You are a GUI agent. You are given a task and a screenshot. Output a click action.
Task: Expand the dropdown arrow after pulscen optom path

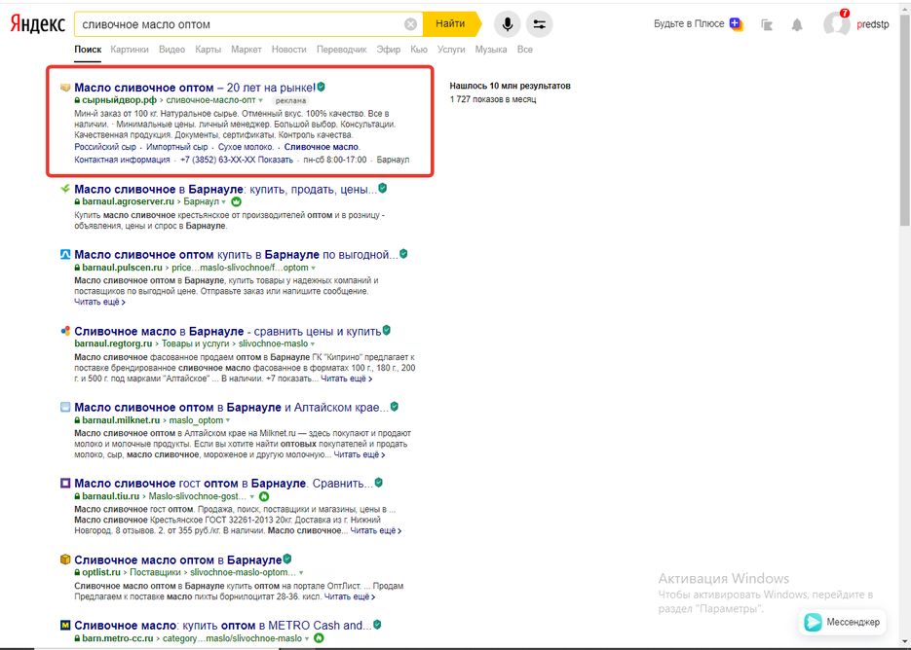pyautogui.click(x=313, y=269)
